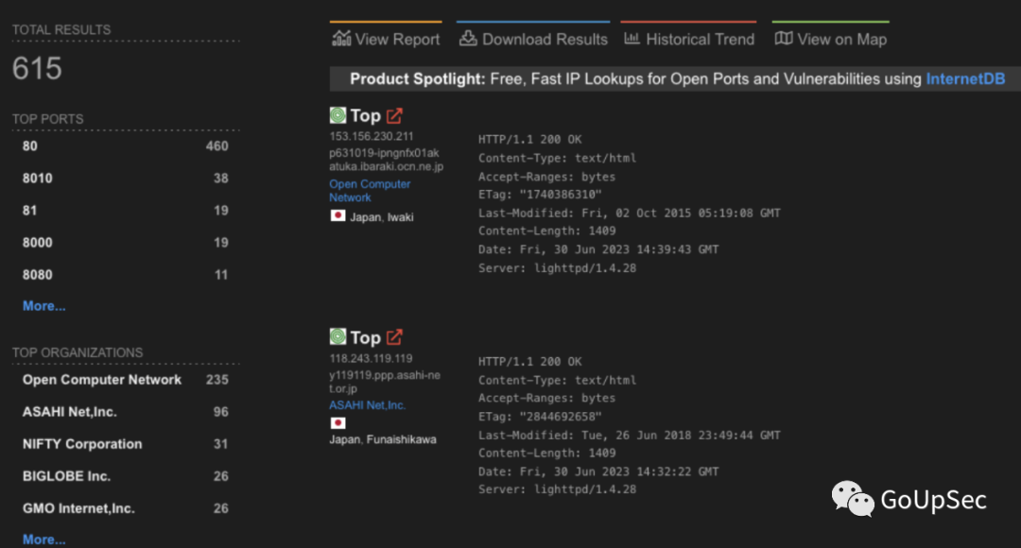Open external link icon for 118.243.119.119 result

coord(394,337)
